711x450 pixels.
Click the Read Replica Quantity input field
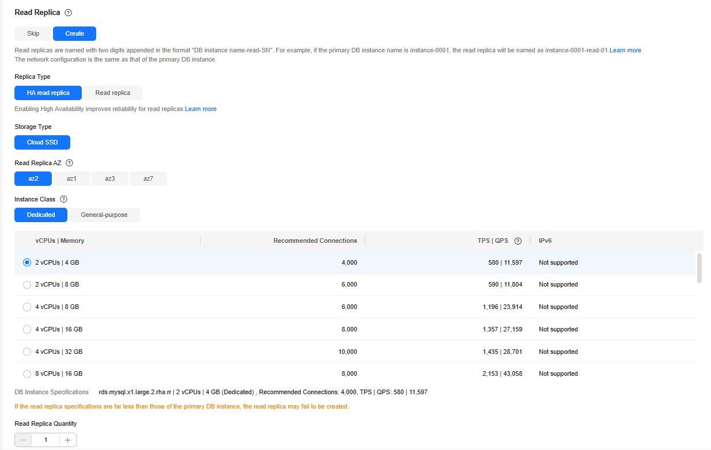pos(46,440)
